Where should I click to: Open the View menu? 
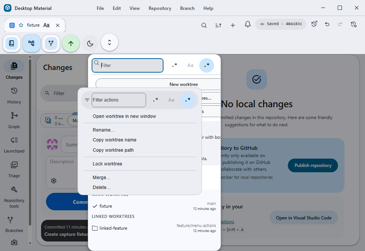[135, 8]
